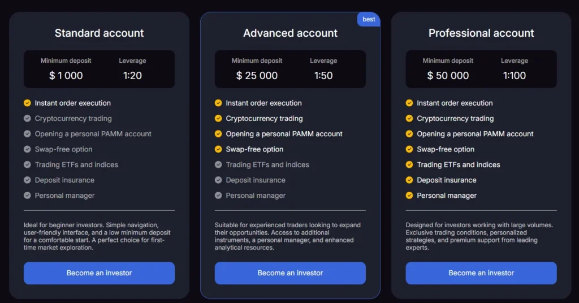Click Standard account Personal manager grey checkmark
579x303 pixels.
click(27, 196)
